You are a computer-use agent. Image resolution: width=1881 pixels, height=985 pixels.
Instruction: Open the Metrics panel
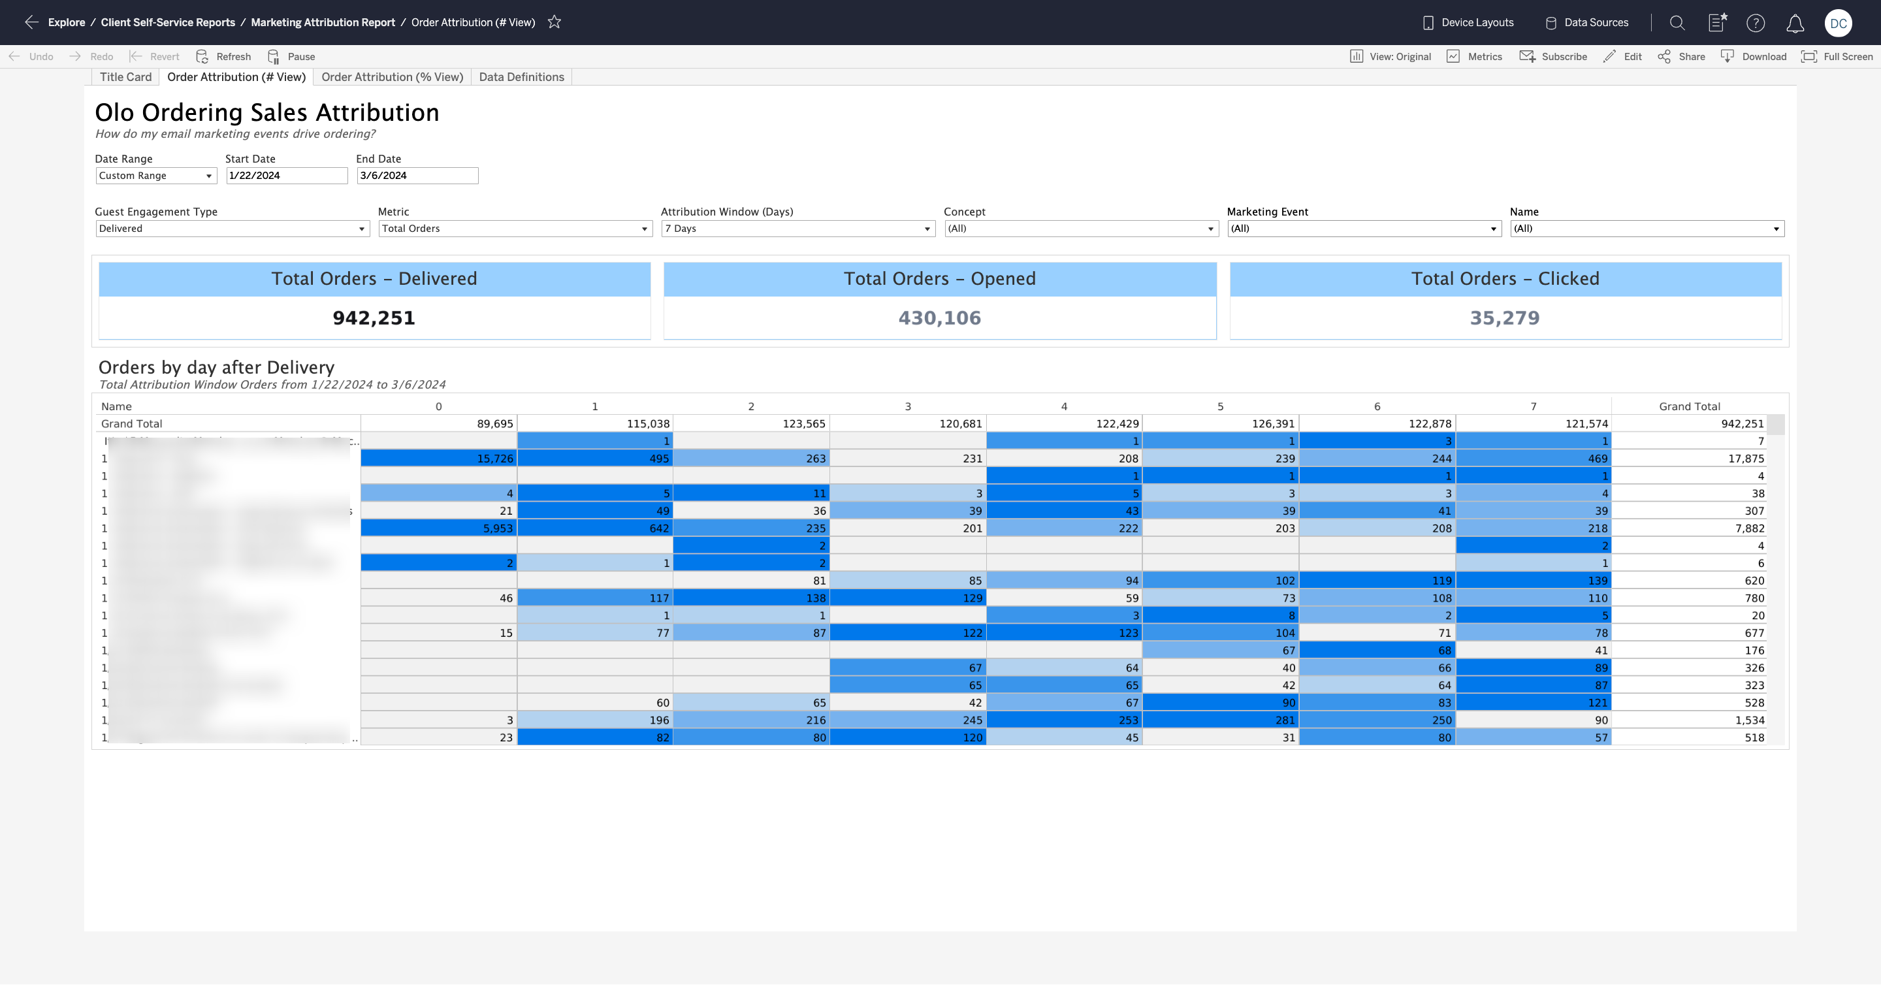coord(1475,56)
